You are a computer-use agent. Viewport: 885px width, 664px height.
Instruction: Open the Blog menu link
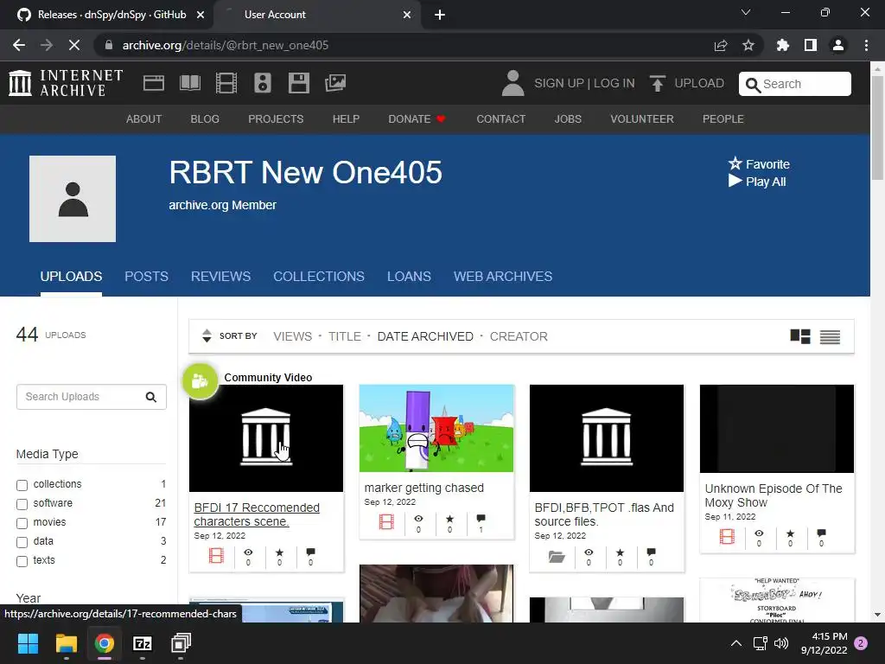click(x=205, y=119)
